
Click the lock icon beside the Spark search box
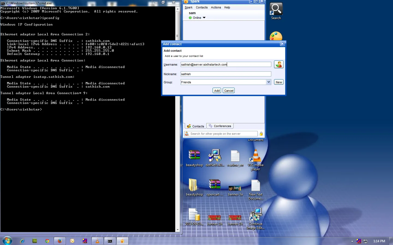point(261,134)
